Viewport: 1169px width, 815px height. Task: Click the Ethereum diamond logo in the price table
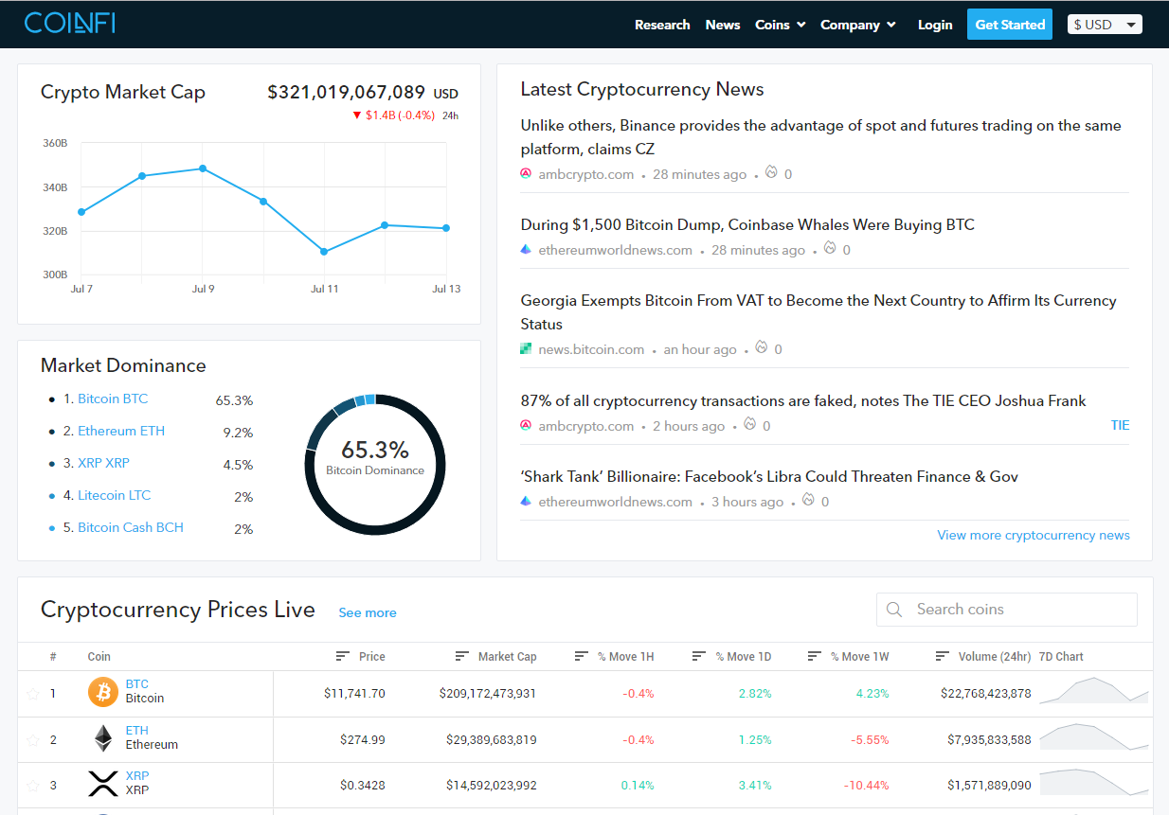102,738
